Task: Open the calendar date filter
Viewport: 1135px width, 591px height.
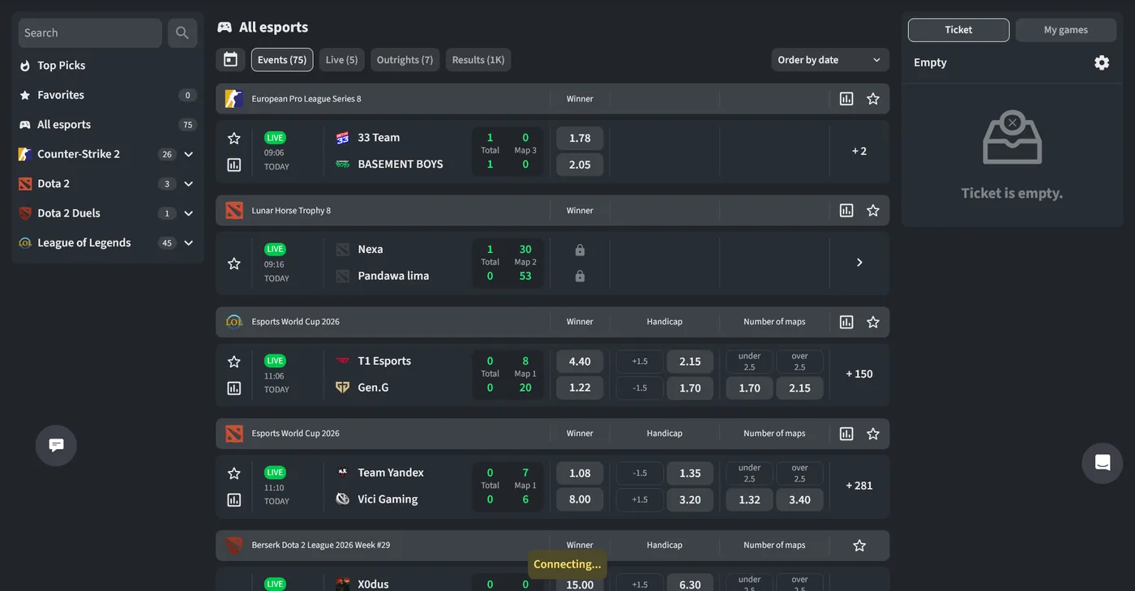Action: tap(230, 59)
